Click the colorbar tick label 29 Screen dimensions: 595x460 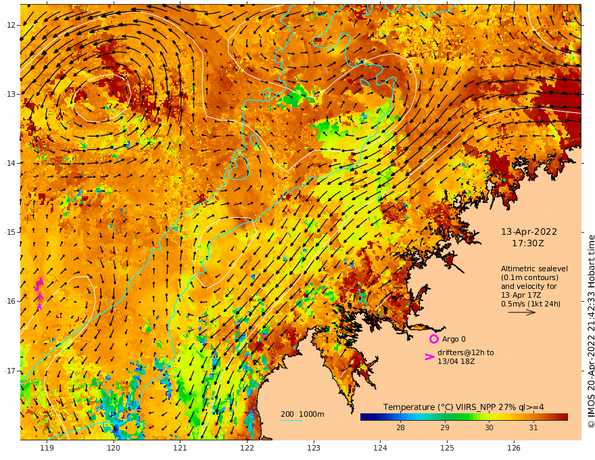(445, 428)
